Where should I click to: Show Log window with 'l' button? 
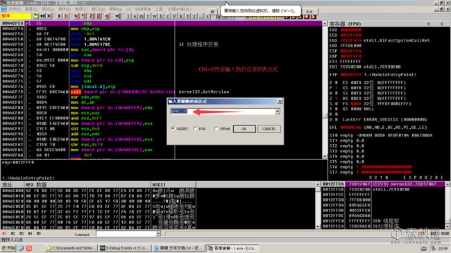click(128, 16)
